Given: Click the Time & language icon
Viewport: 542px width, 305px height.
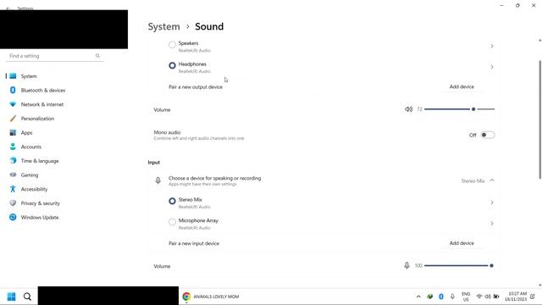Looking at the screenshot, I should pos(13,161).
